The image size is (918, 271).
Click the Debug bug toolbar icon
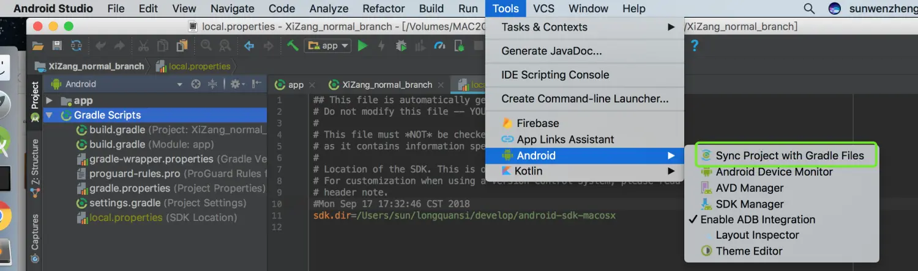point(401,46)
